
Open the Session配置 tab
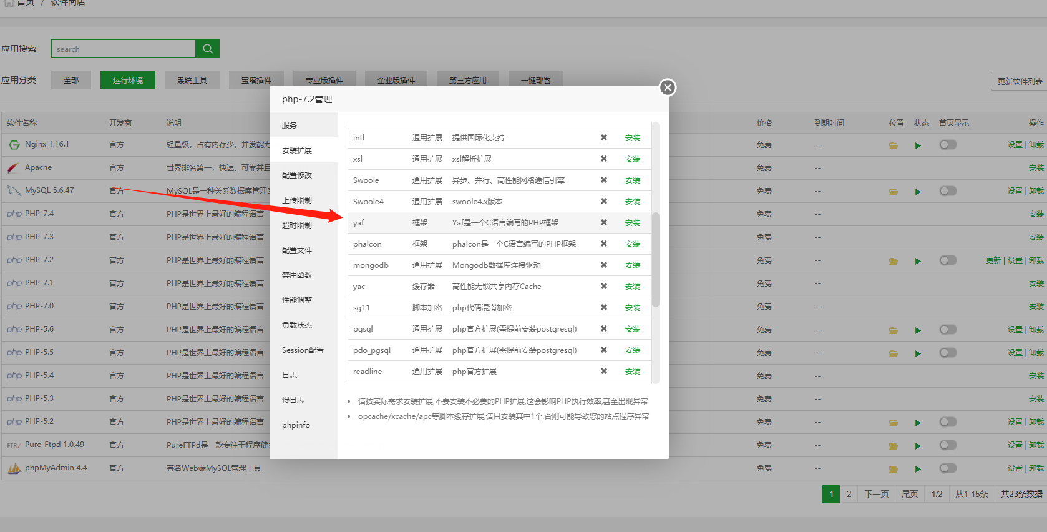tap(304, 350)
